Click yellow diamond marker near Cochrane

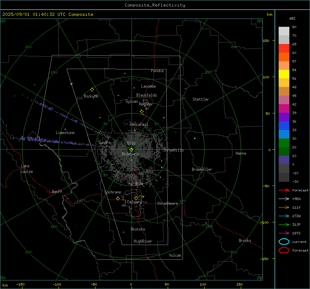click(118, 198)
